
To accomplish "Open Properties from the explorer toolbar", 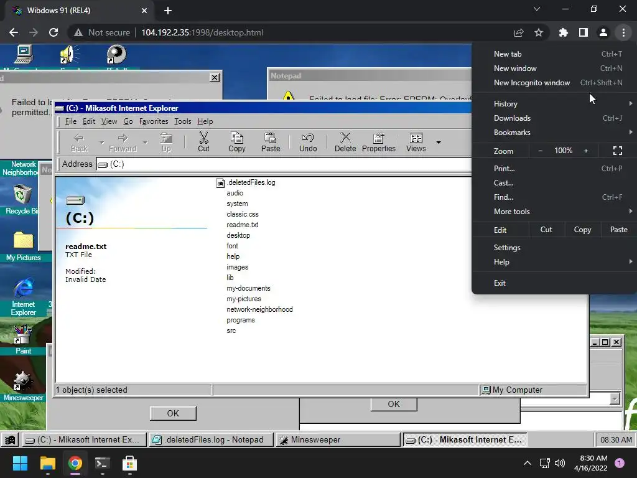I will click(x=379, y=142).
